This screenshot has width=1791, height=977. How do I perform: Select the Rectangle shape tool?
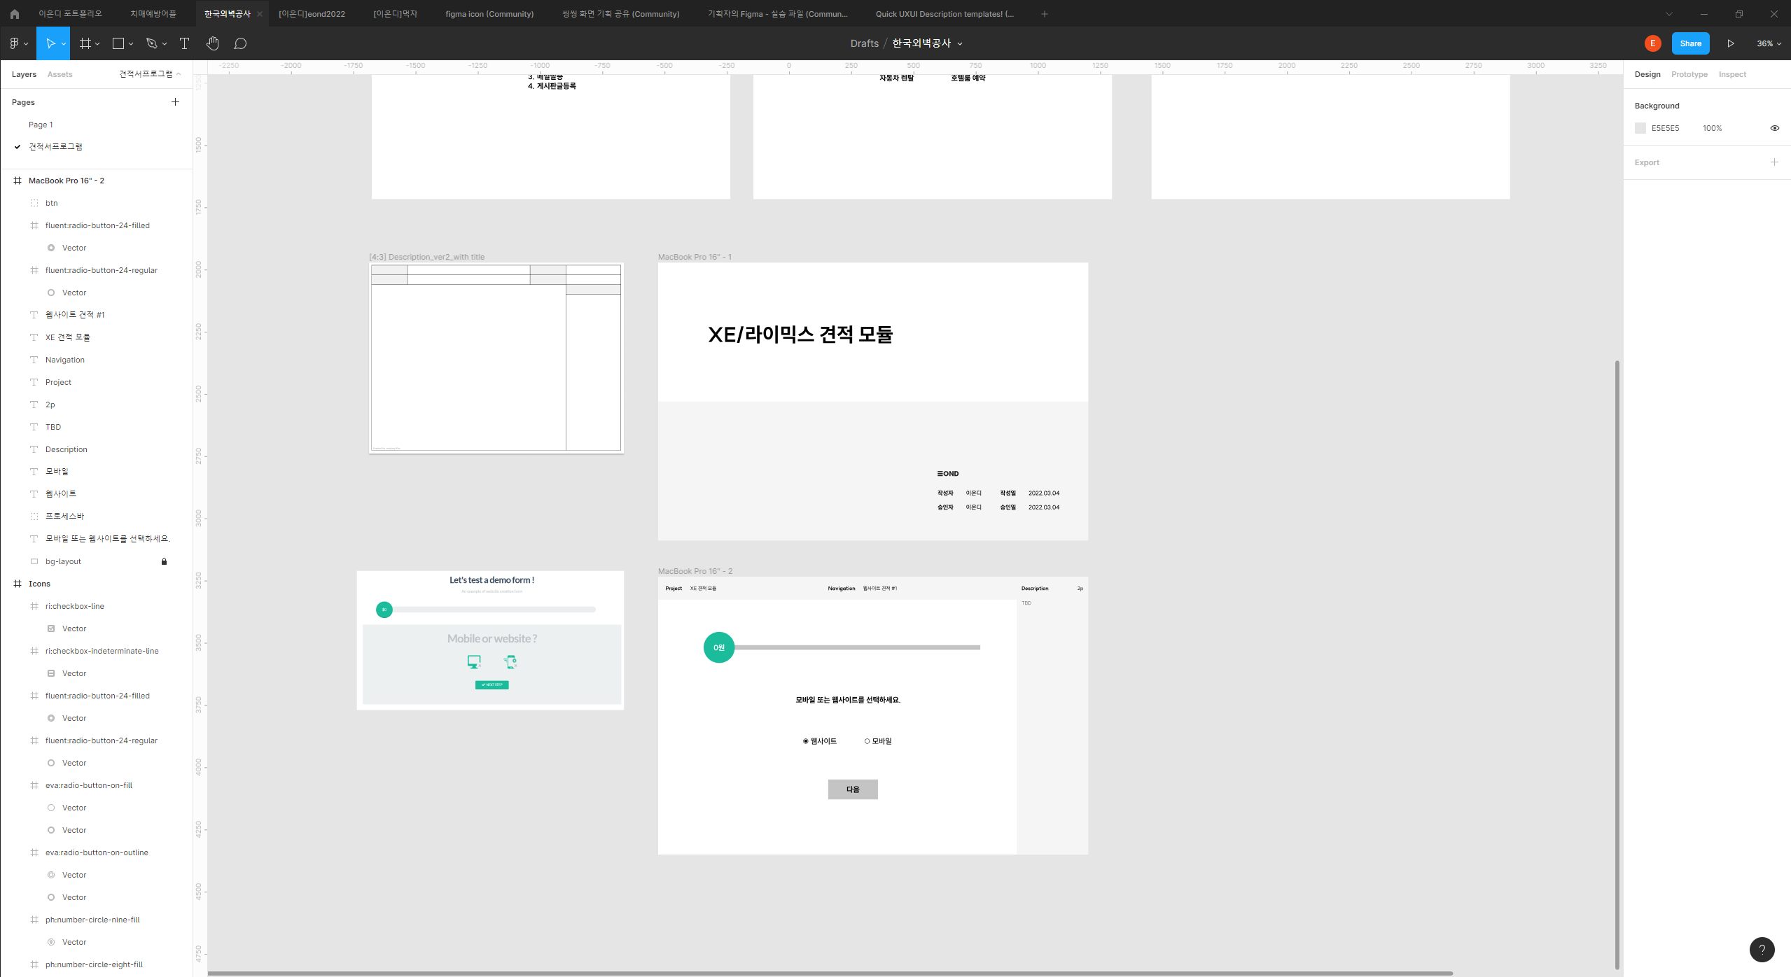pyautogui.click(x=118, y=43)
